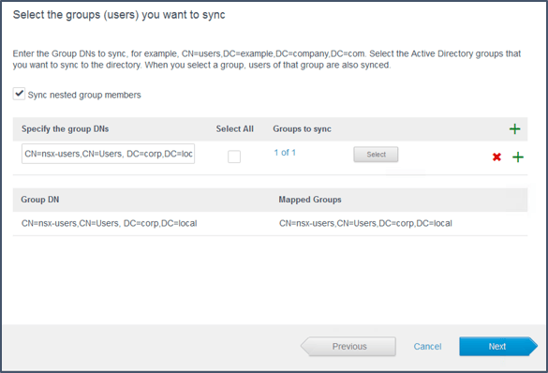Viewport: 548px width, 373px height.
Task: Remove the nsx-users group DN with red X
Action: point(496,157)
